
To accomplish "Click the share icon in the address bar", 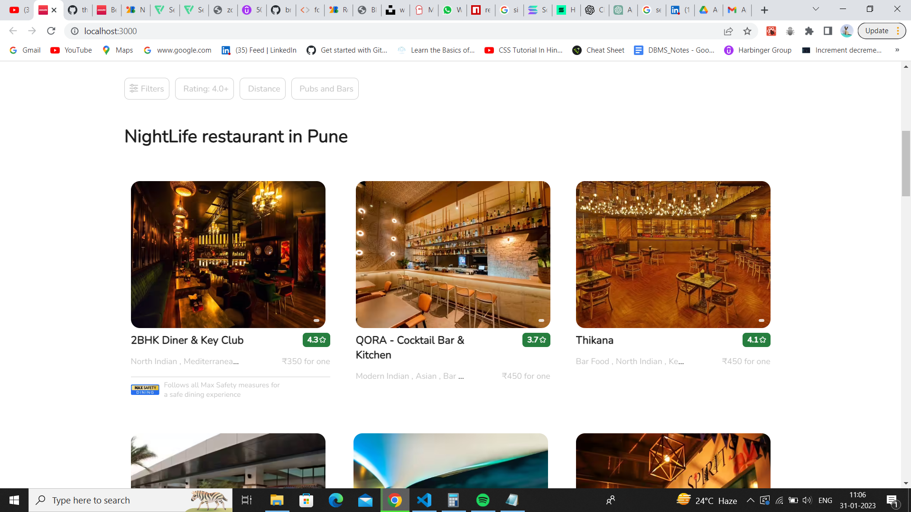I will pyautogui.click(x=728, y=31).
